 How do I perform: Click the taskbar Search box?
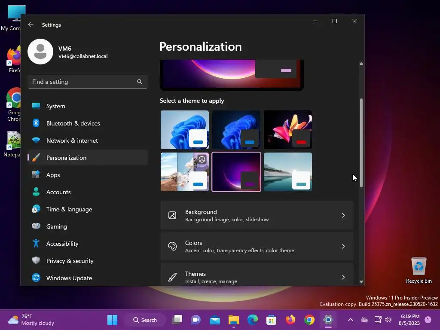pos(145,320)
